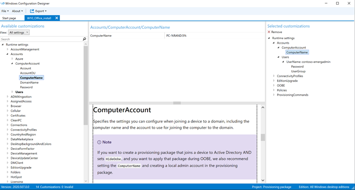Screen dimensions: 355x190
Task: Select the W10_Office_install tab
Action: coord(39,18)
